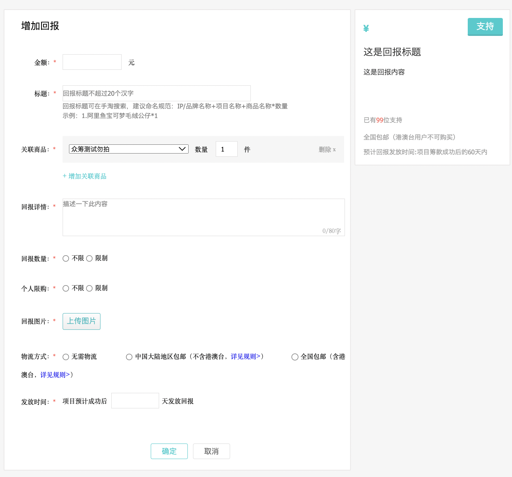This screenshot has height=477, width=512.
Task: Click the 金额 amount input field
Action: point(92,62)
